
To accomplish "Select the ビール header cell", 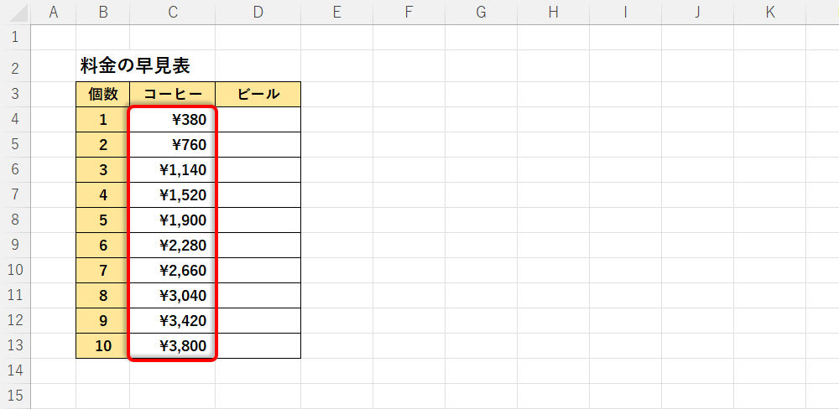I will coord(258,94).
